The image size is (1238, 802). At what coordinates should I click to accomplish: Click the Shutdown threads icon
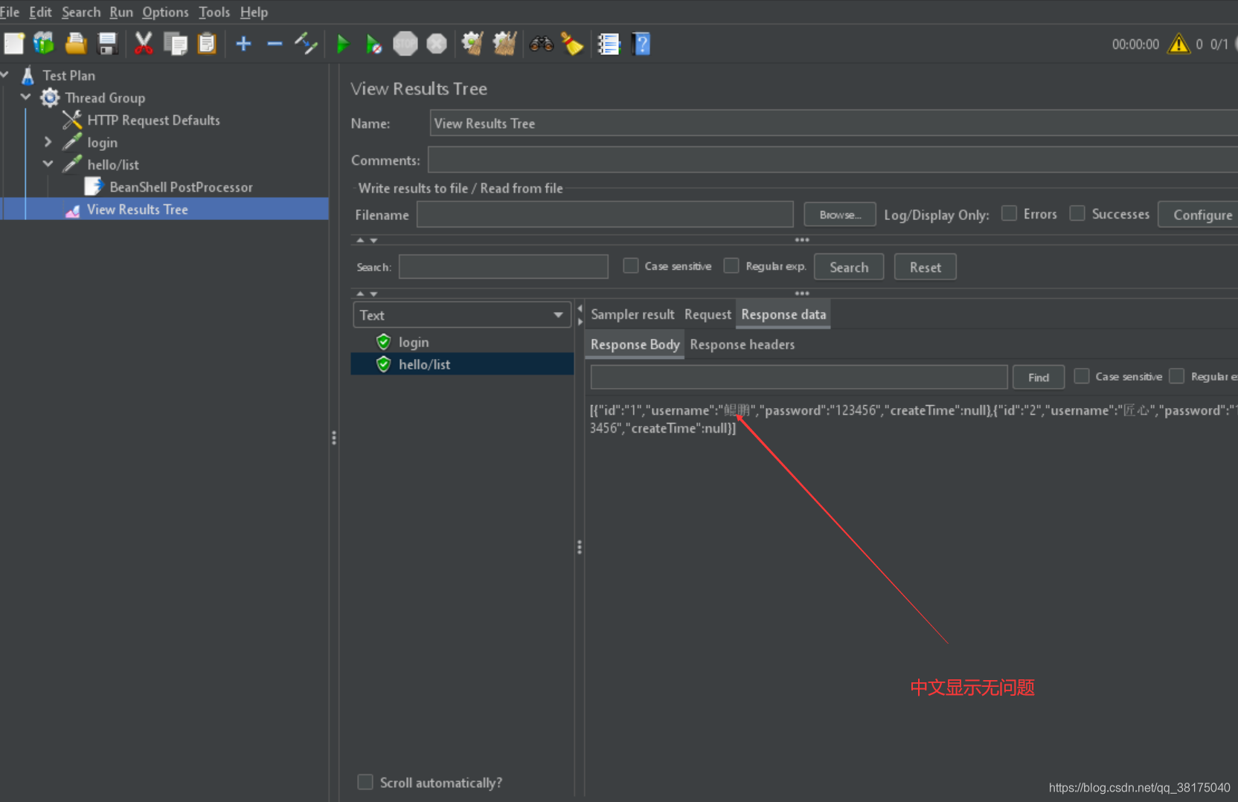[437, 44]
